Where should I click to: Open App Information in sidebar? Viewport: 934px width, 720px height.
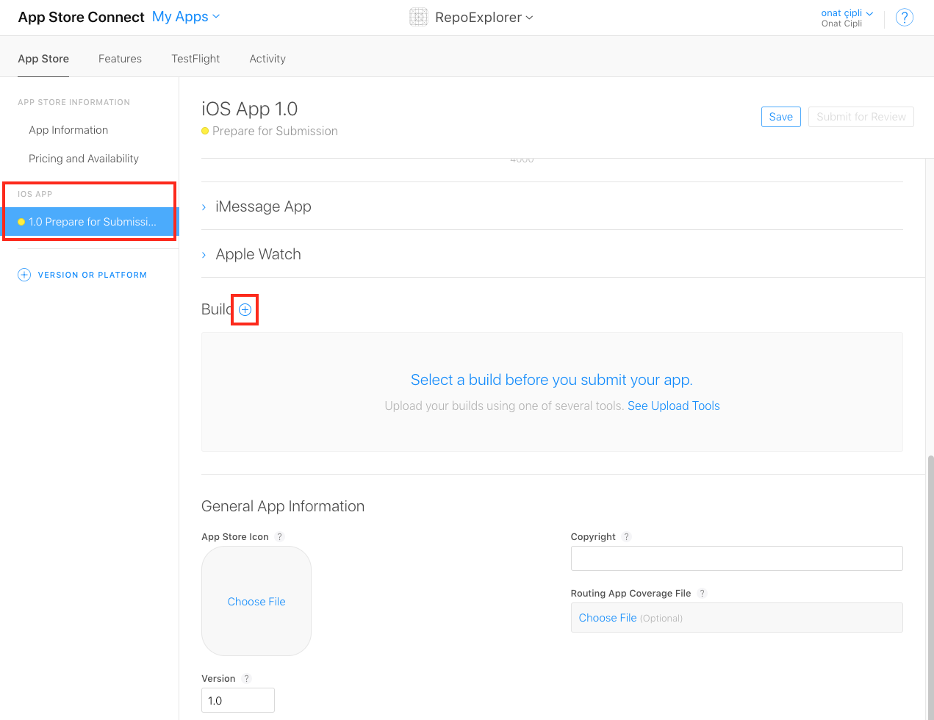point(68,130)
